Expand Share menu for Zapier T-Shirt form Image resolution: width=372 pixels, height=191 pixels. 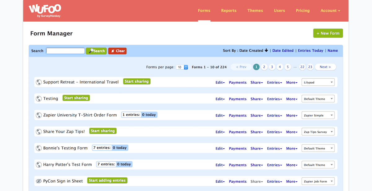(x=257, y=115)
